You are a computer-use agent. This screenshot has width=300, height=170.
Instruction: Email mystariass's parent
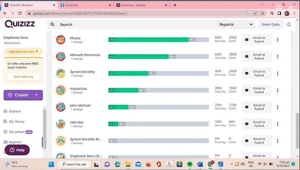point(257,90)
